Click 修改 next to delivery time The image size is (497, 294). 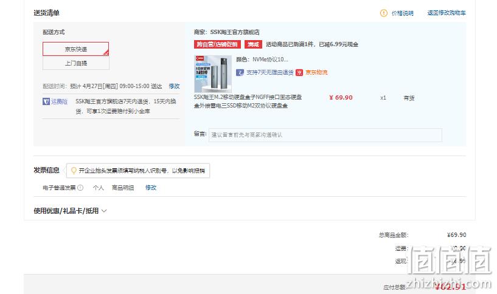click(x=174, y=86)
